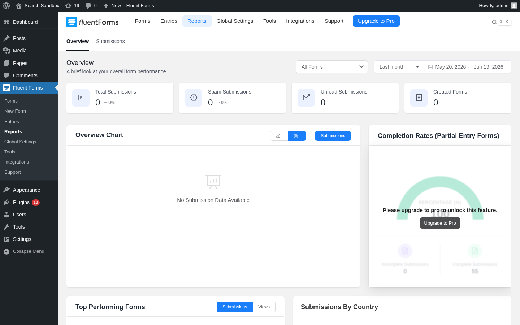Open Support in the sidebar submenu
This screenshot has width=520, height=325.
click(x=13, y=172)
